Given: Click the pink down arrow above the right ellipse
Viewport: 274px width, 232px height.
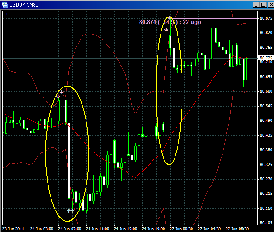Looking at the screenshot, I should click(x=166, y=29).
